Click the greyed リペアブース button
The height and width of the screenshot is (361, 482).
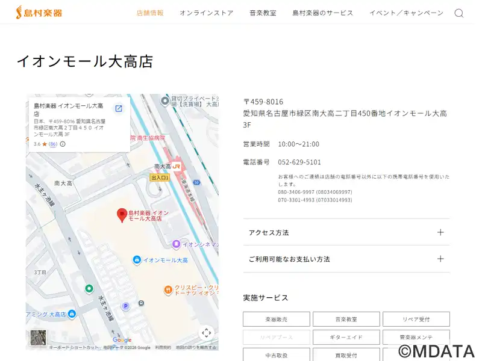click(277, 337)
